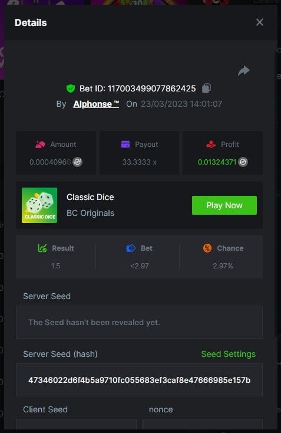Click the Play Now button
Viewport: 281px width, 433px height.
coord(224,205)
